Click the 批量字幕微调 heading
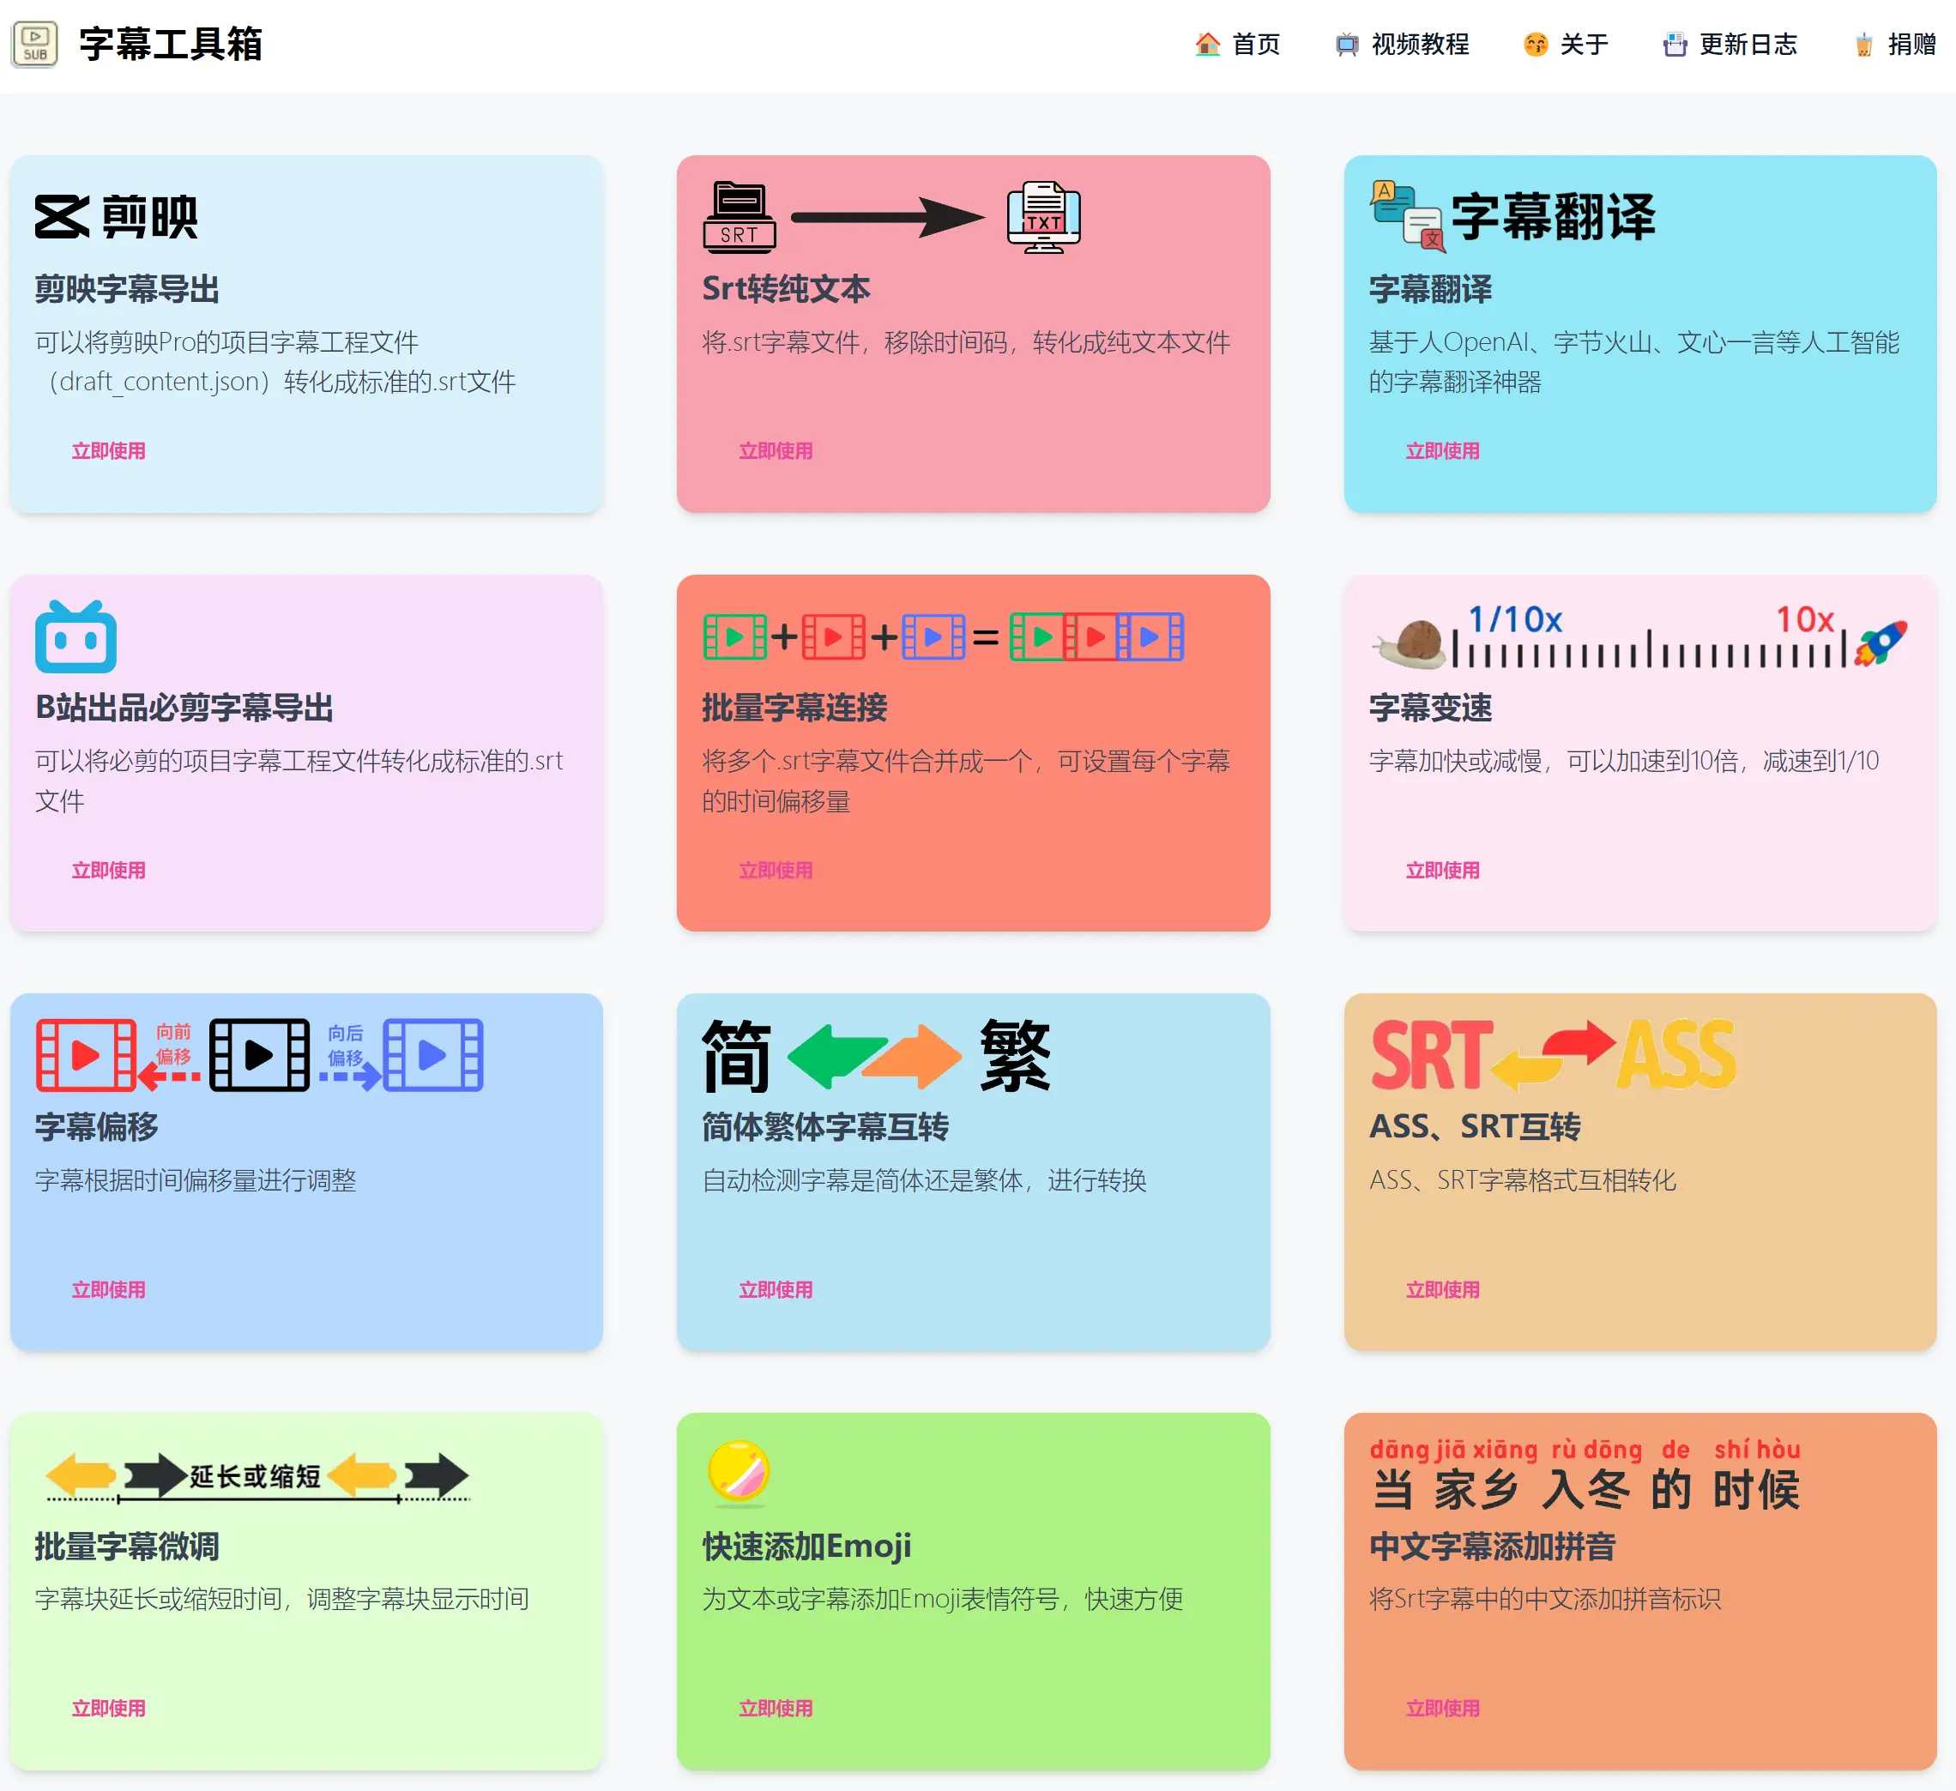Viewport: 1956px width, 1791px height. (x=127, y=1546)
